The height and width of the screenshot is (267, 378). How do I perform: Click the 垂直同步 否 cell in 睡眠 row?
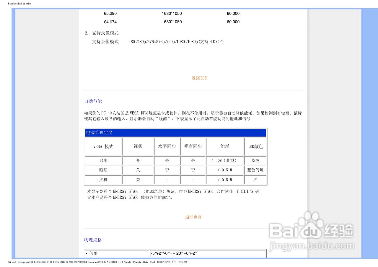pyautogui.click(x=193, y=170)
